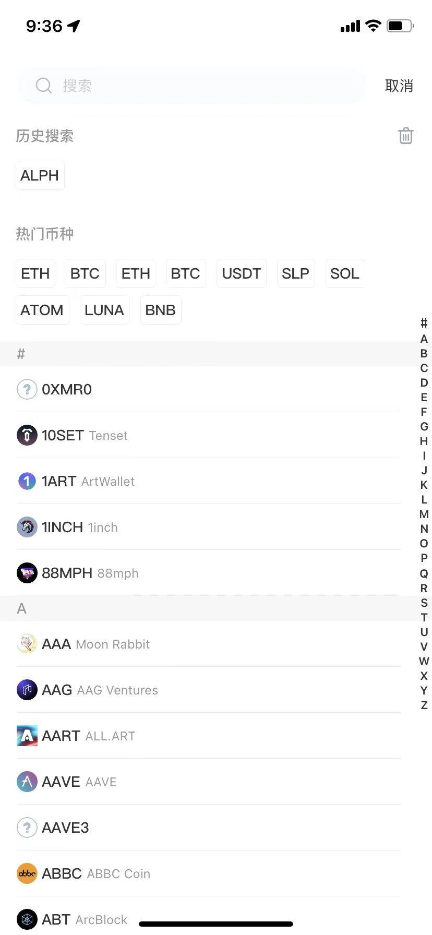This screenshot has height=935, width=432.
Task: Select the AAA Moon Rabbit logo
Action: pyautogui.click(x=27, y=644)
